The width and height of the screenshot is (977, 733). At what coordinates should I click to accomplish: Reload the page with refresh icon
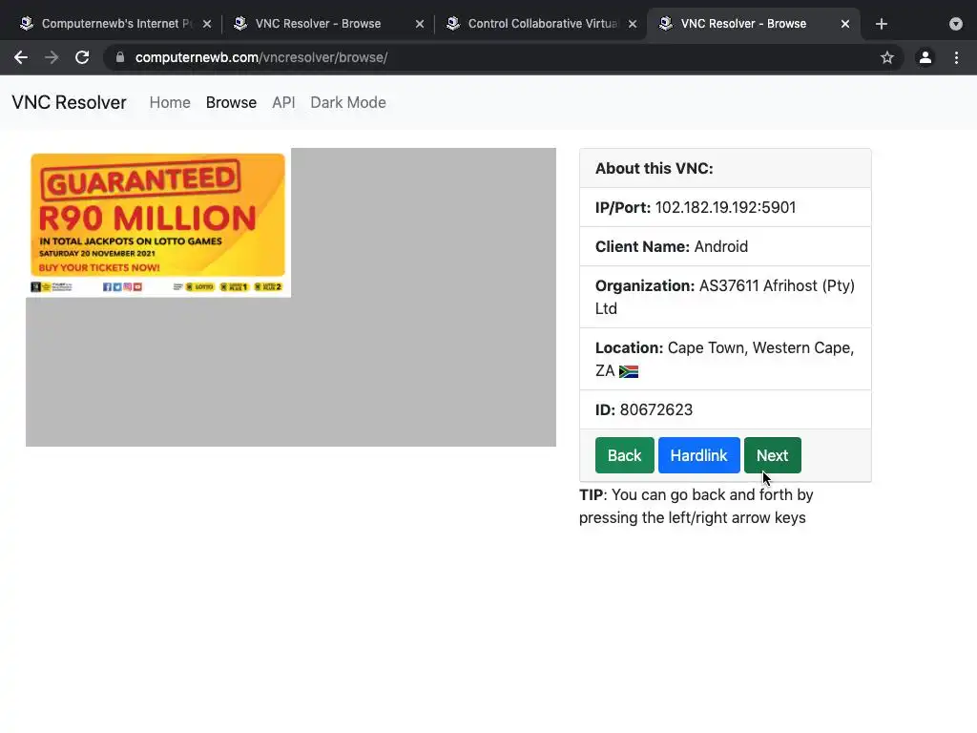pyautogui.click(x=82, y=57)
